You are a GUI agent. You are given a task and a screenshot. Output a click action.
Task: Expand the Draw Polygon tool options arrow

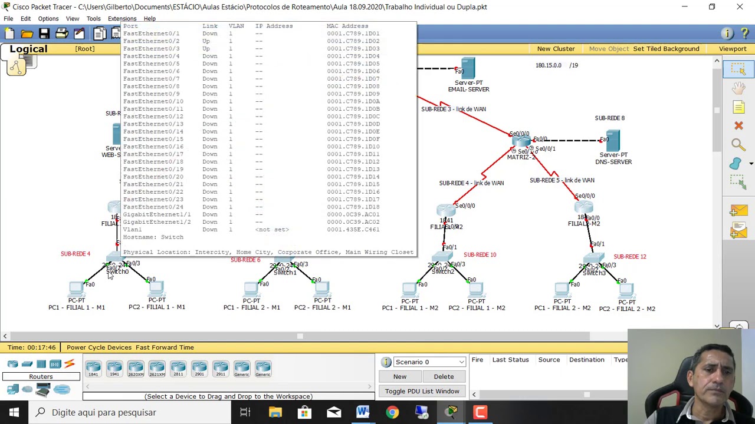click(x=751, y=164)
